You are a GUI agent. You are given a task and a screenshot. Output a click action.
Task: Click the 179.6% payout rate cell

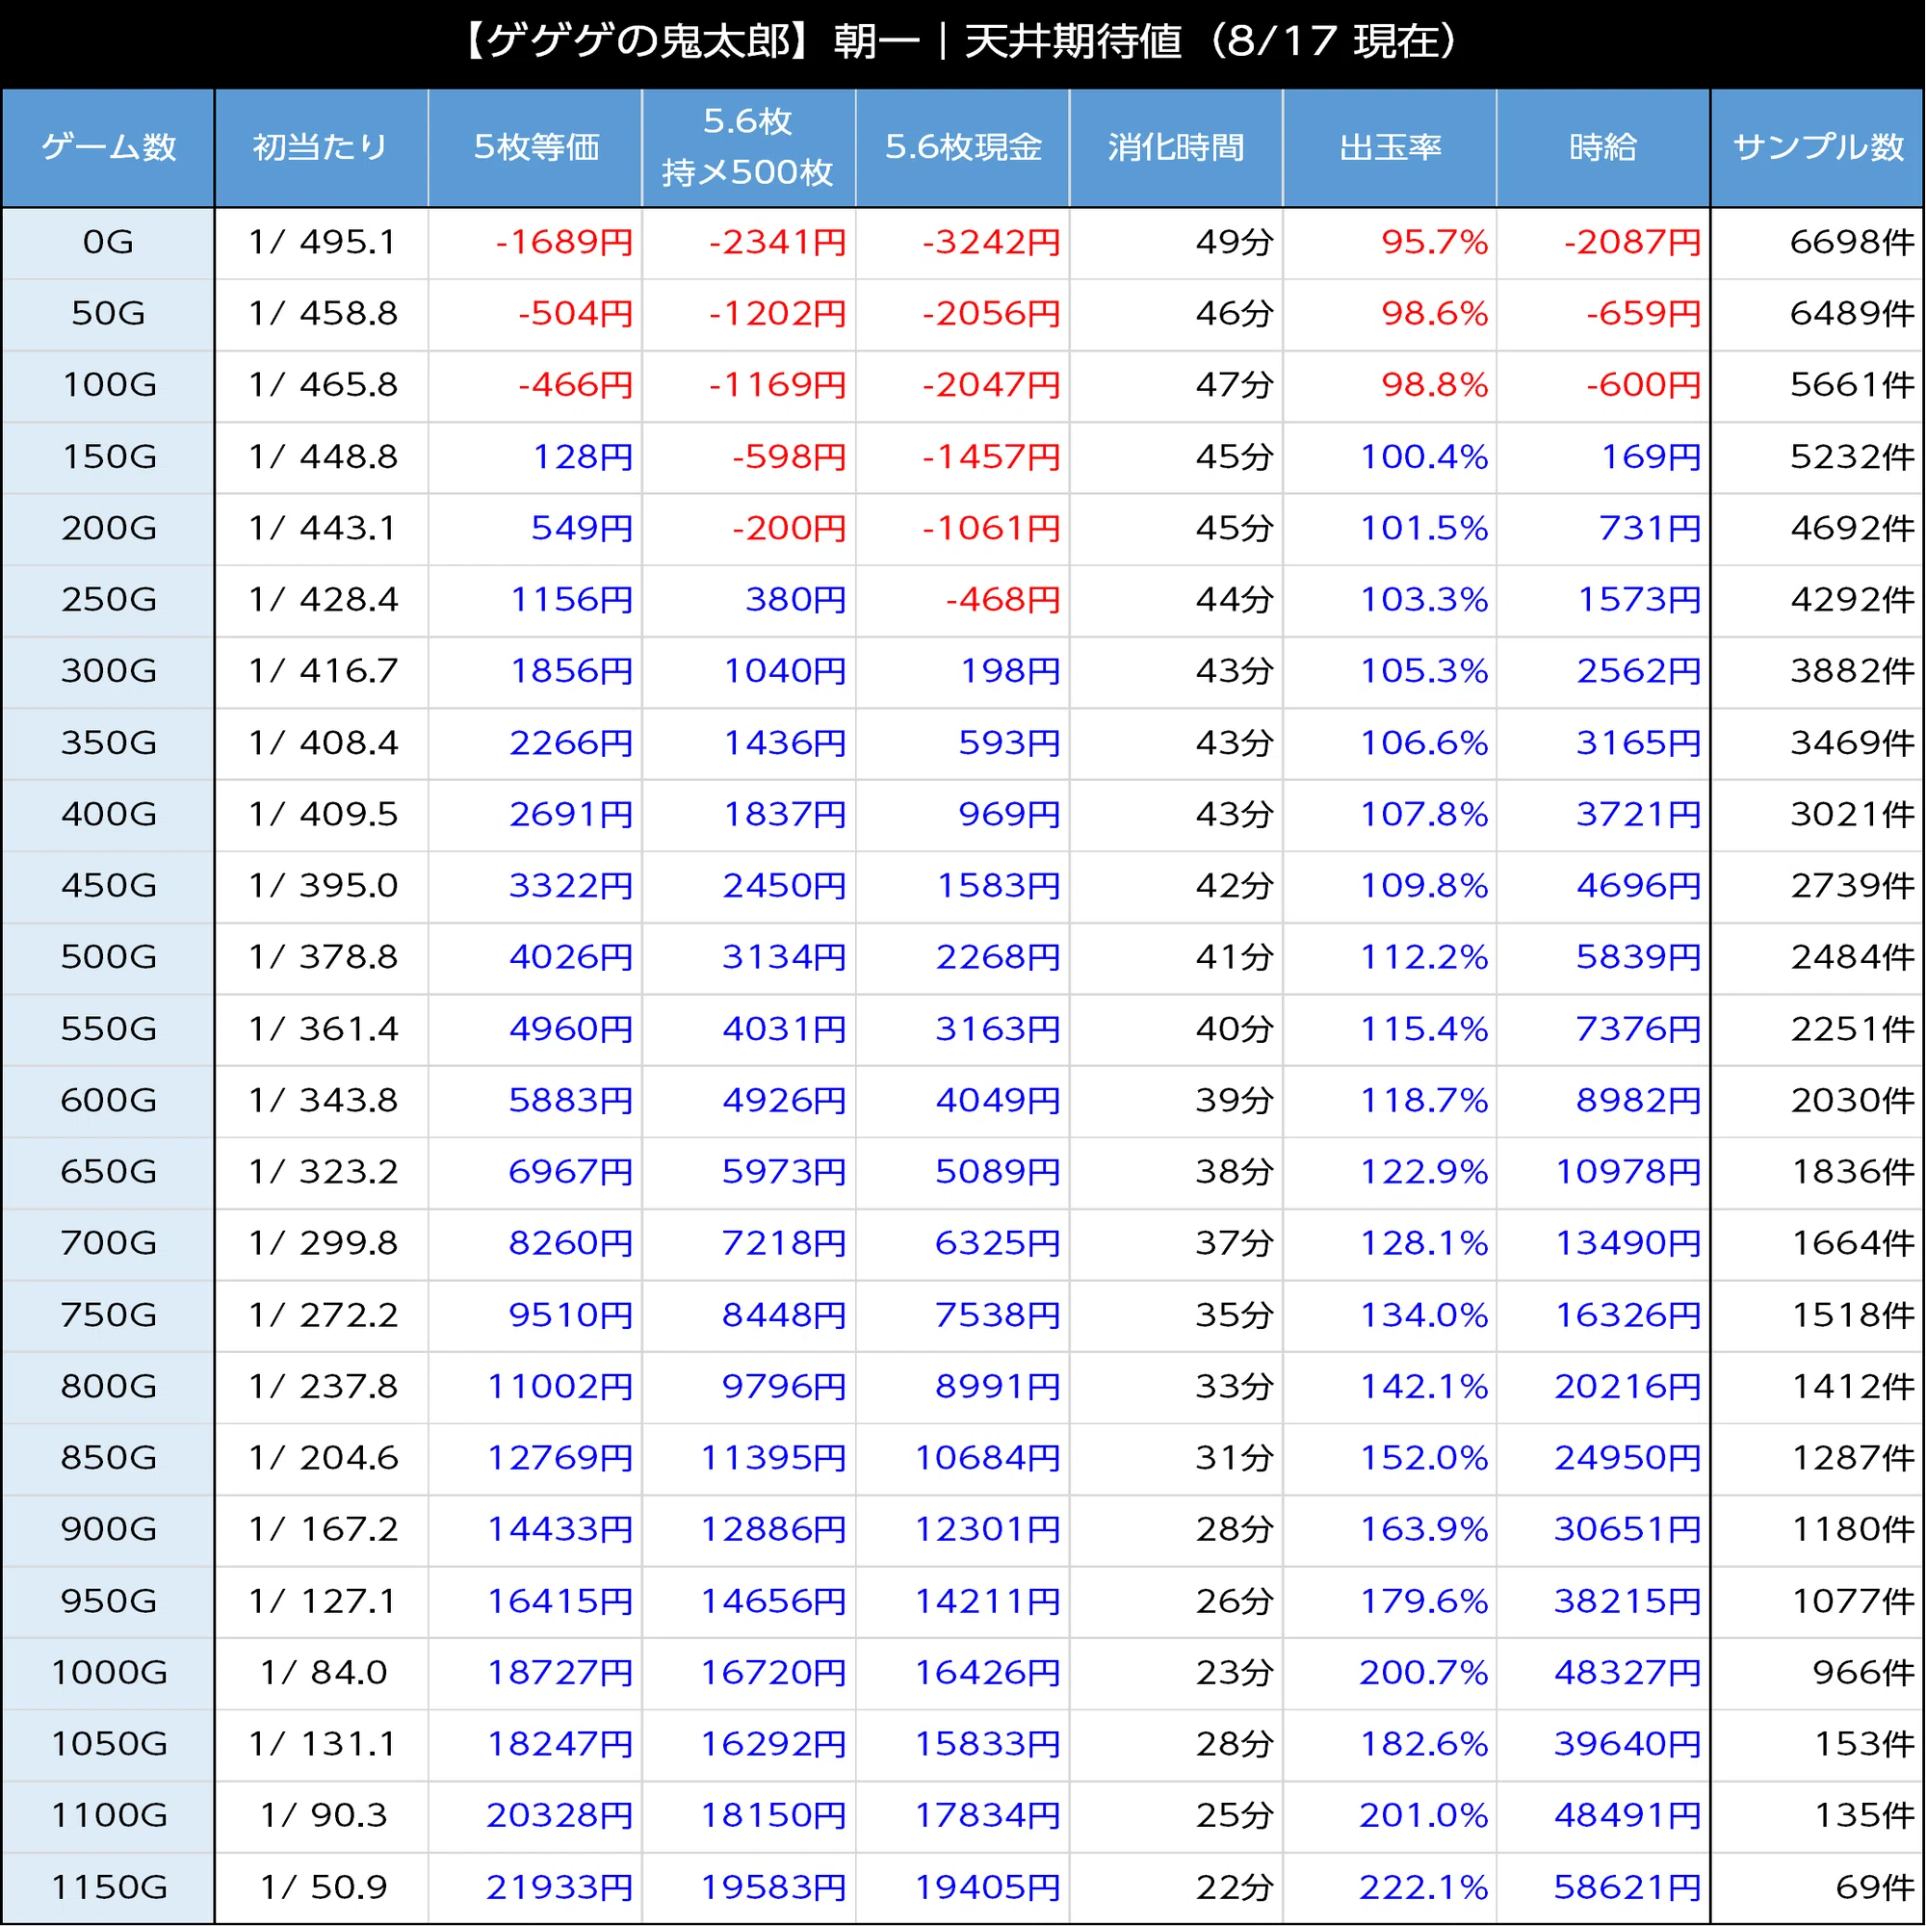click(1390, 1601)
